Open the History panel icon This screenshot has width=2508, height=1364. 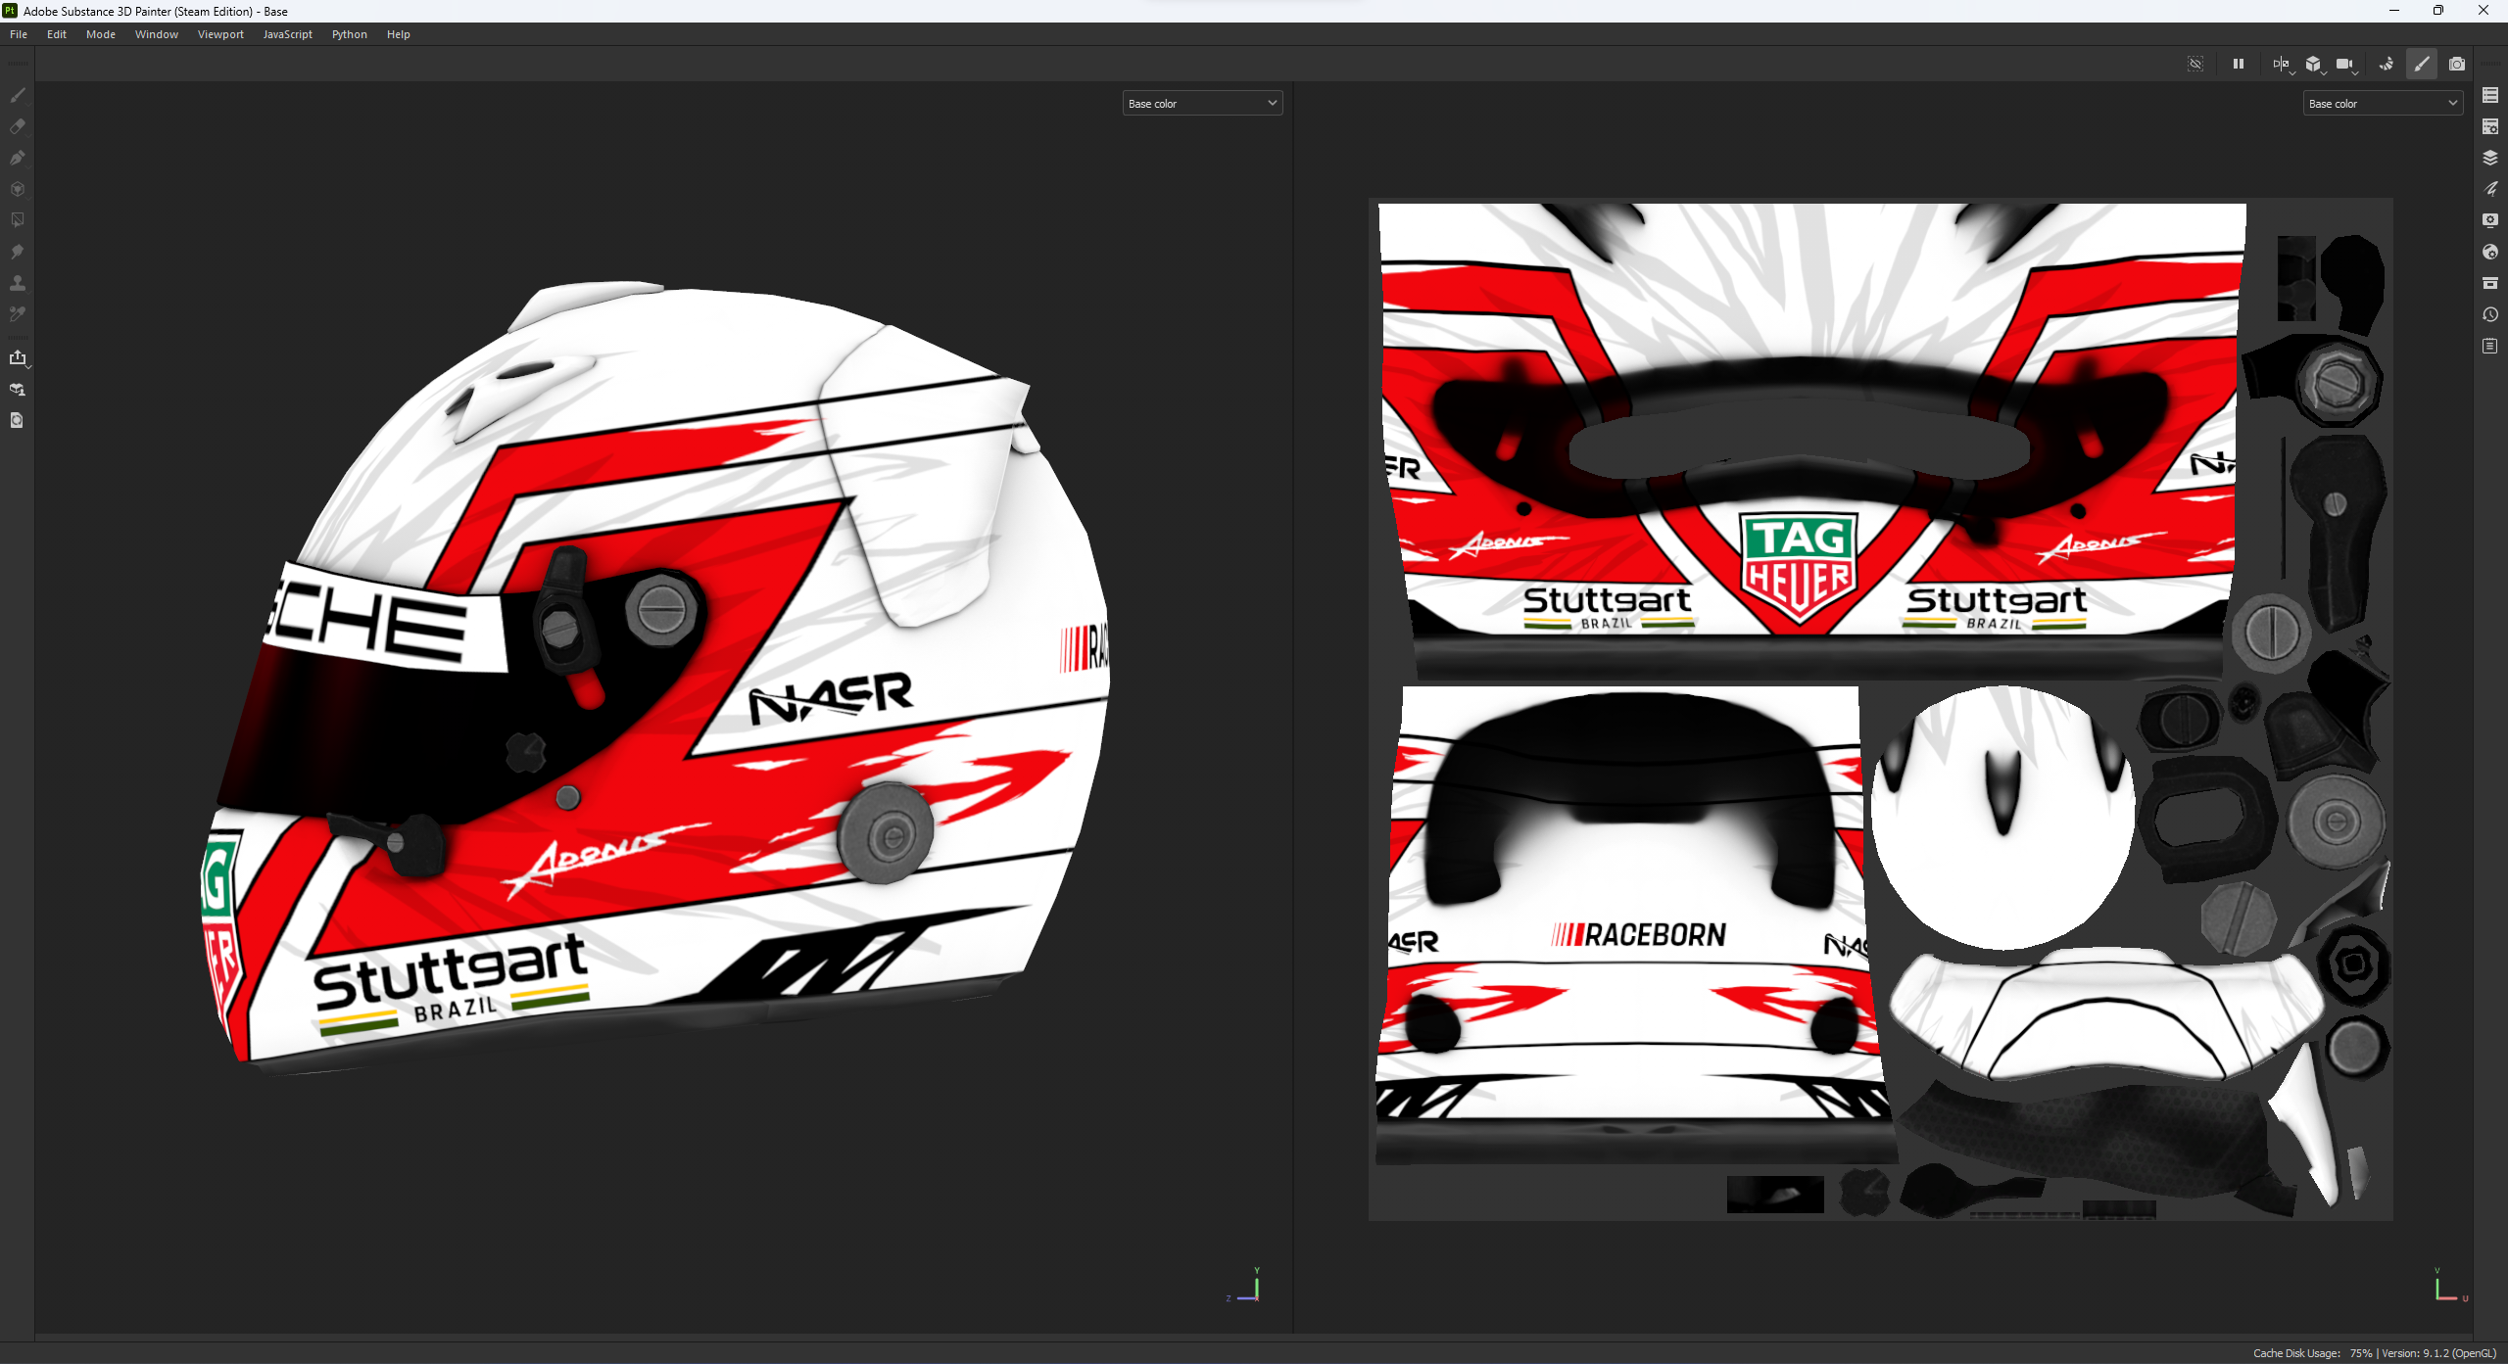(2490, 314)
